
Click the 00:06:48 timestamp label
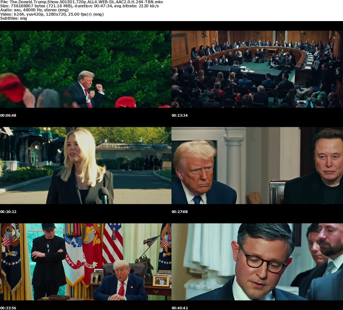point(8,116)
